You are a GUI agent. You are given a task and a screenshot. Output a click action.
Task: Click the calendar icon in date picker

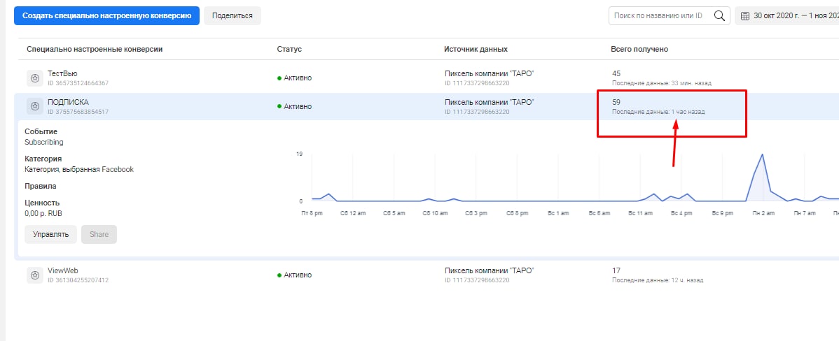745,16
